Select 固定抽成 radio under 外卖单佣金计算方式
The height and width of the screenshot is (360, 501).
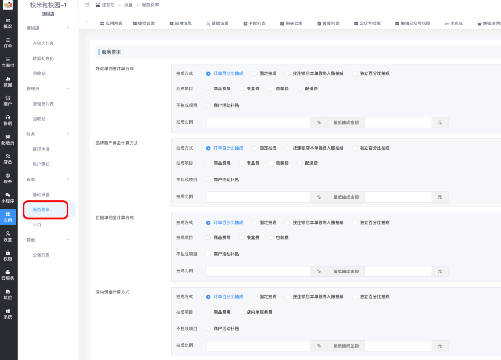click(254, 74)
